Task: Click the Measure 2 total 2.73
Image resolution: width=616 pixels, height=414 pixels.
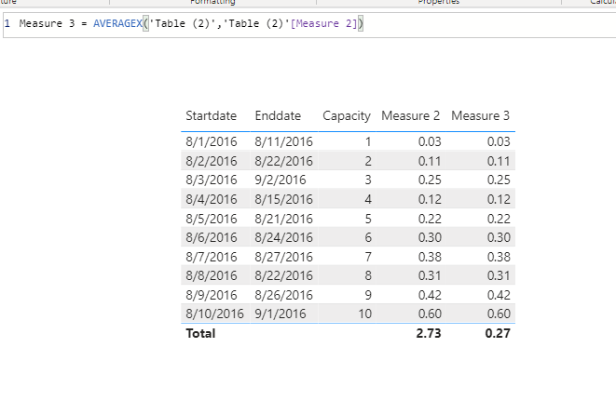Action: pos(429,334)
